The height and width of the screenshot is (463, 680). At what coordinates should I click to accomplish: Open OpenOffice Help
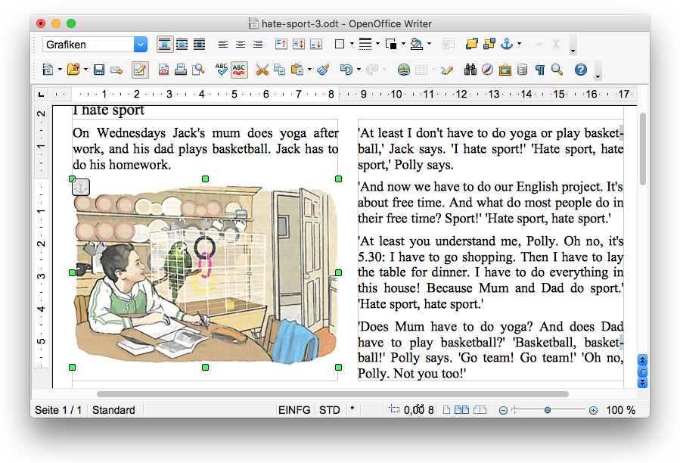click(581, 70)
